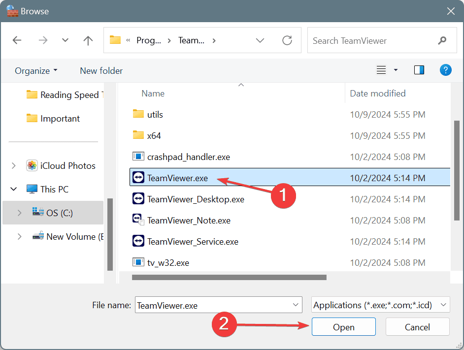Image resolution: width=464 pixels, height=350 pixels.
Task: Go forward with the right arrow
Action: tap(43, 40)
